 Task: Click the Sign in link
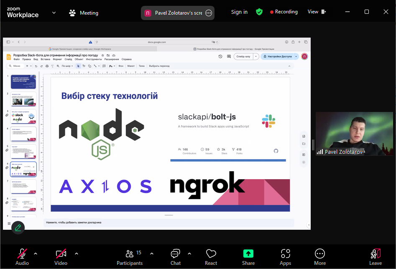(239, 12)
